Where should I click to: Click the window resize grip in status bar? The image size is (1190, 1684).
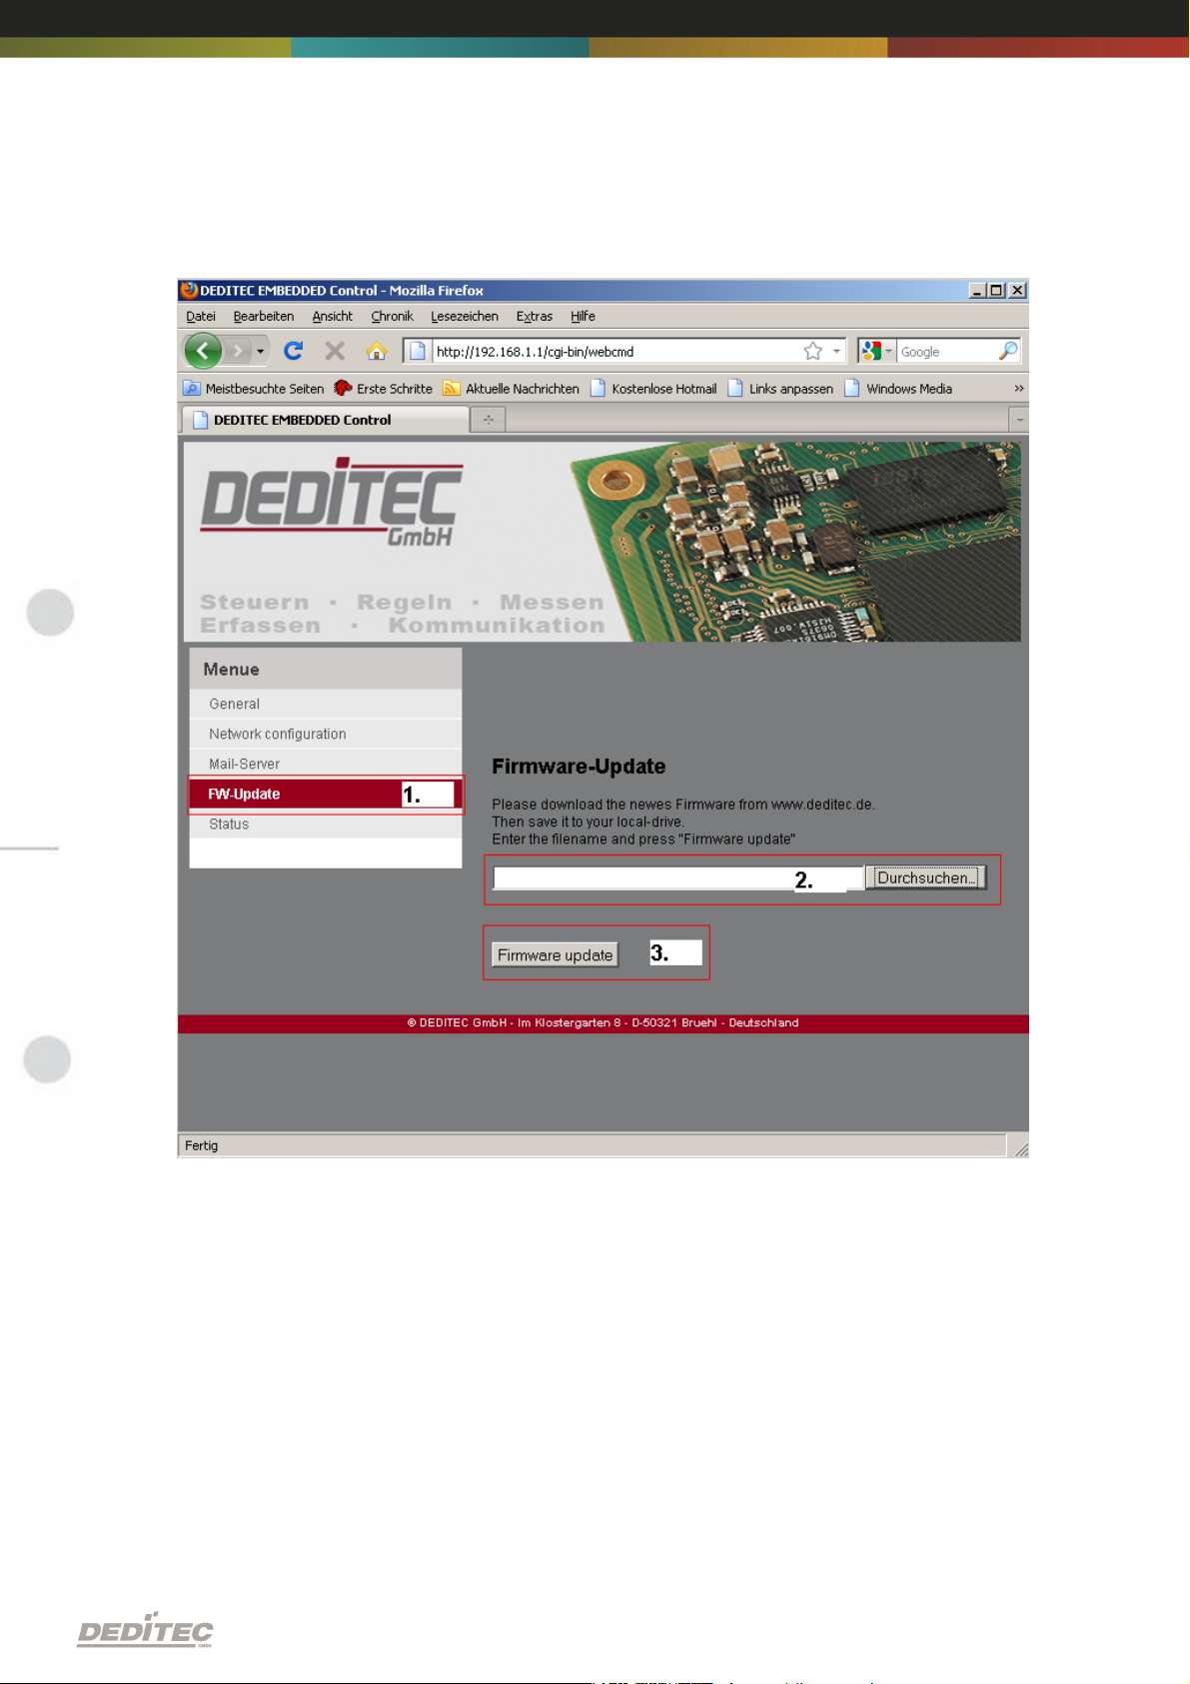1020,1149
